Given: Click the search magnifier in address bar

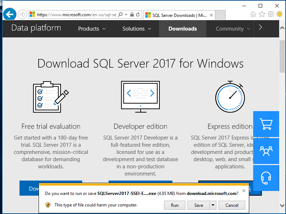Looking at the screenshot, I should click(x=120, y=14).
